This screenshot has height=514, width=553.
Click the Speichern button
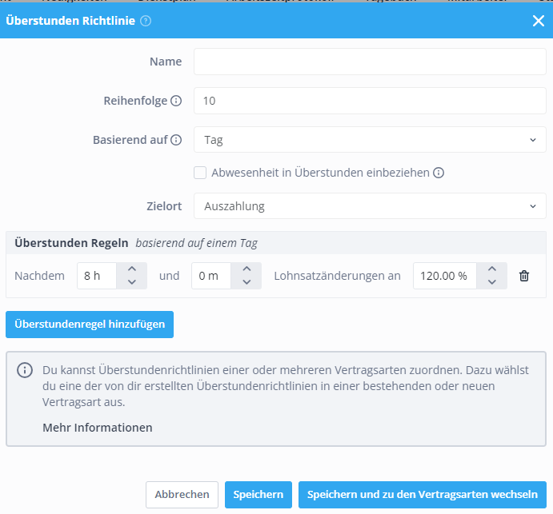(x=258, y=495)
